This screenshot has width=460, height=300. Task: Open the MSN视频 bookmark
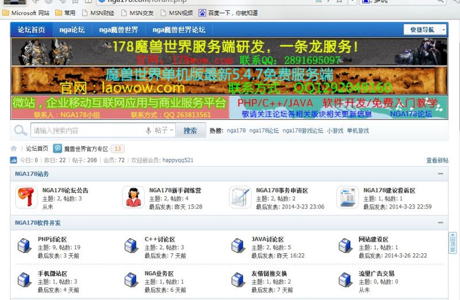tap(177, 13)
